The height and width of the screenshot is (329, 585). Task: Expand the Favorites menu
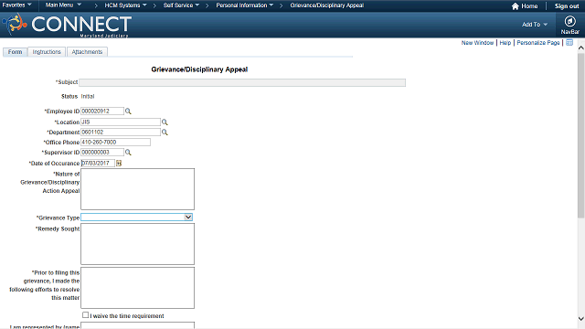click(x=16, y=5)
